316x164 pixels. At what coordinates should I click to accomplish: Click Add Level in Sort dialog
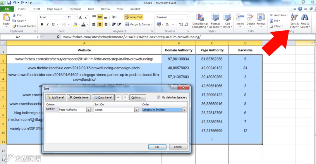[56, 97]
